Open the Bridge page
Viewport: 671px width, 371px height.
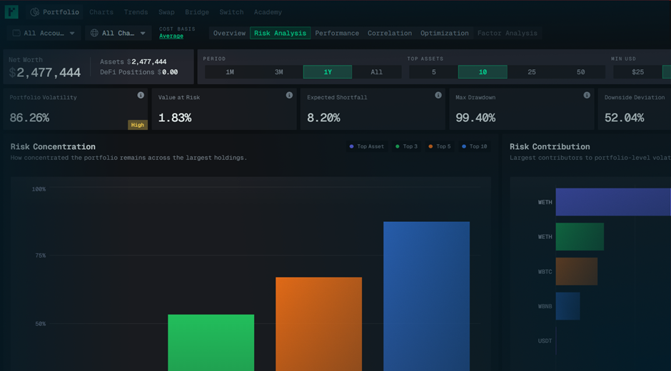point(197,12)
